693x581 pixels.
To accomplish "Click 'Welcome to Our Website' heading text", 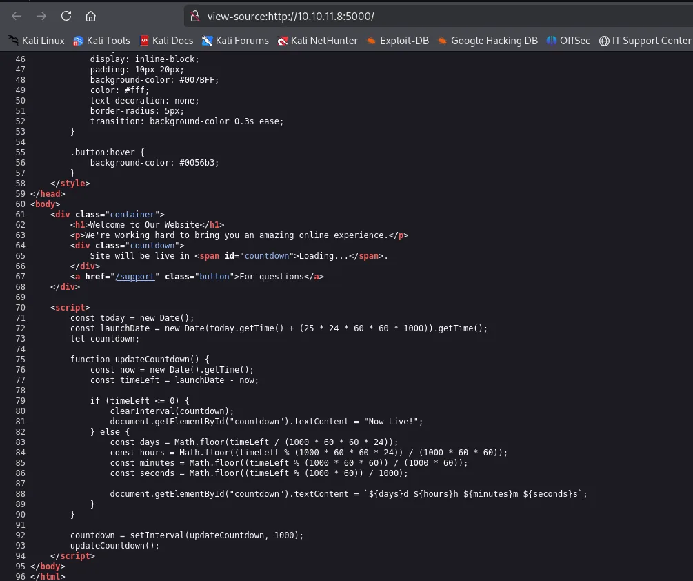I will click(x=145, y=225).
